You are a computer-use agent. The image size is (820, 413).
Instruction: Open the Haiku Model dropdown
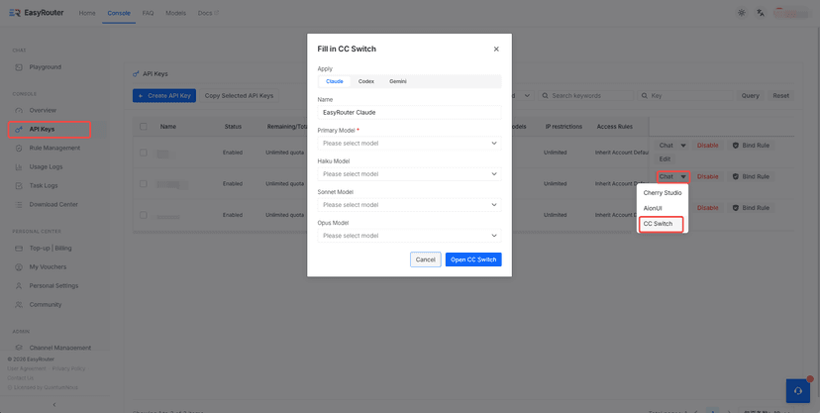coord(409,174)
